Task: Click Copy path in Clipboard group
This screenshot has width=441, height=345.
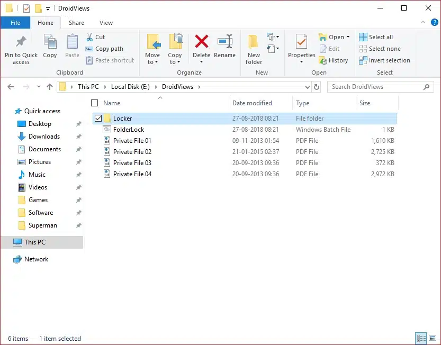Action: tap(109, 49)
